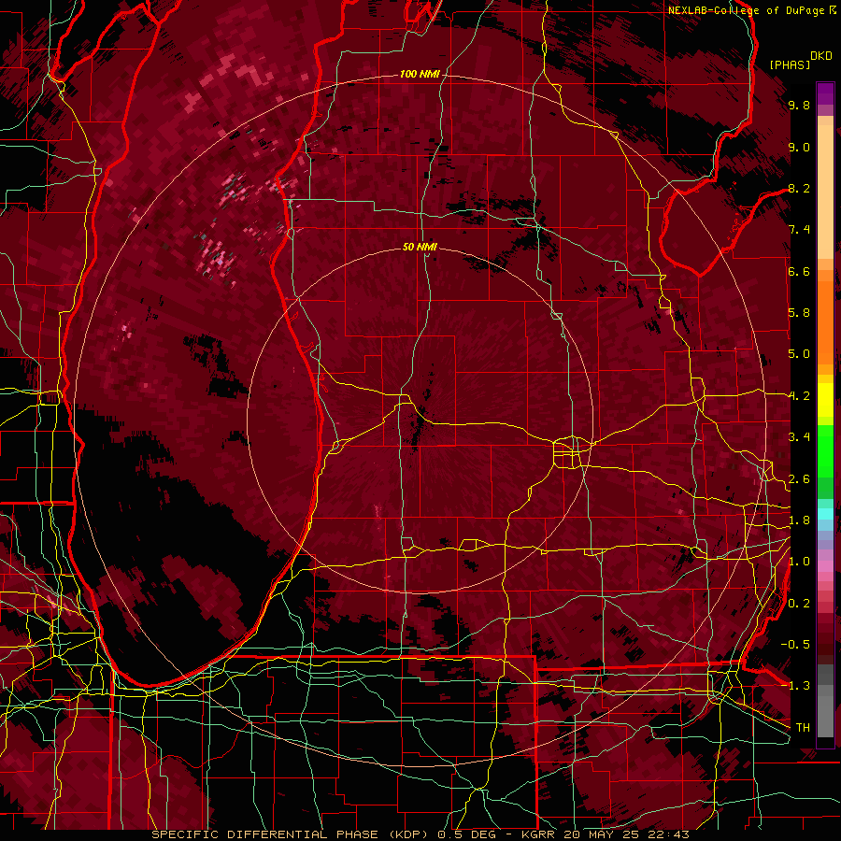
Task: Pick the orange segment of the color bar
Action: [x=825, y=323]
